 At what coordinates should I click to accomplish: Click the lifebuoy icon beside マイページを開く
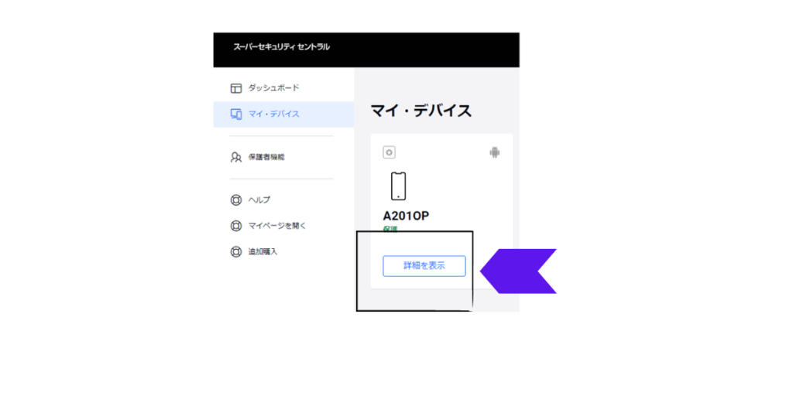click(235, 226)
